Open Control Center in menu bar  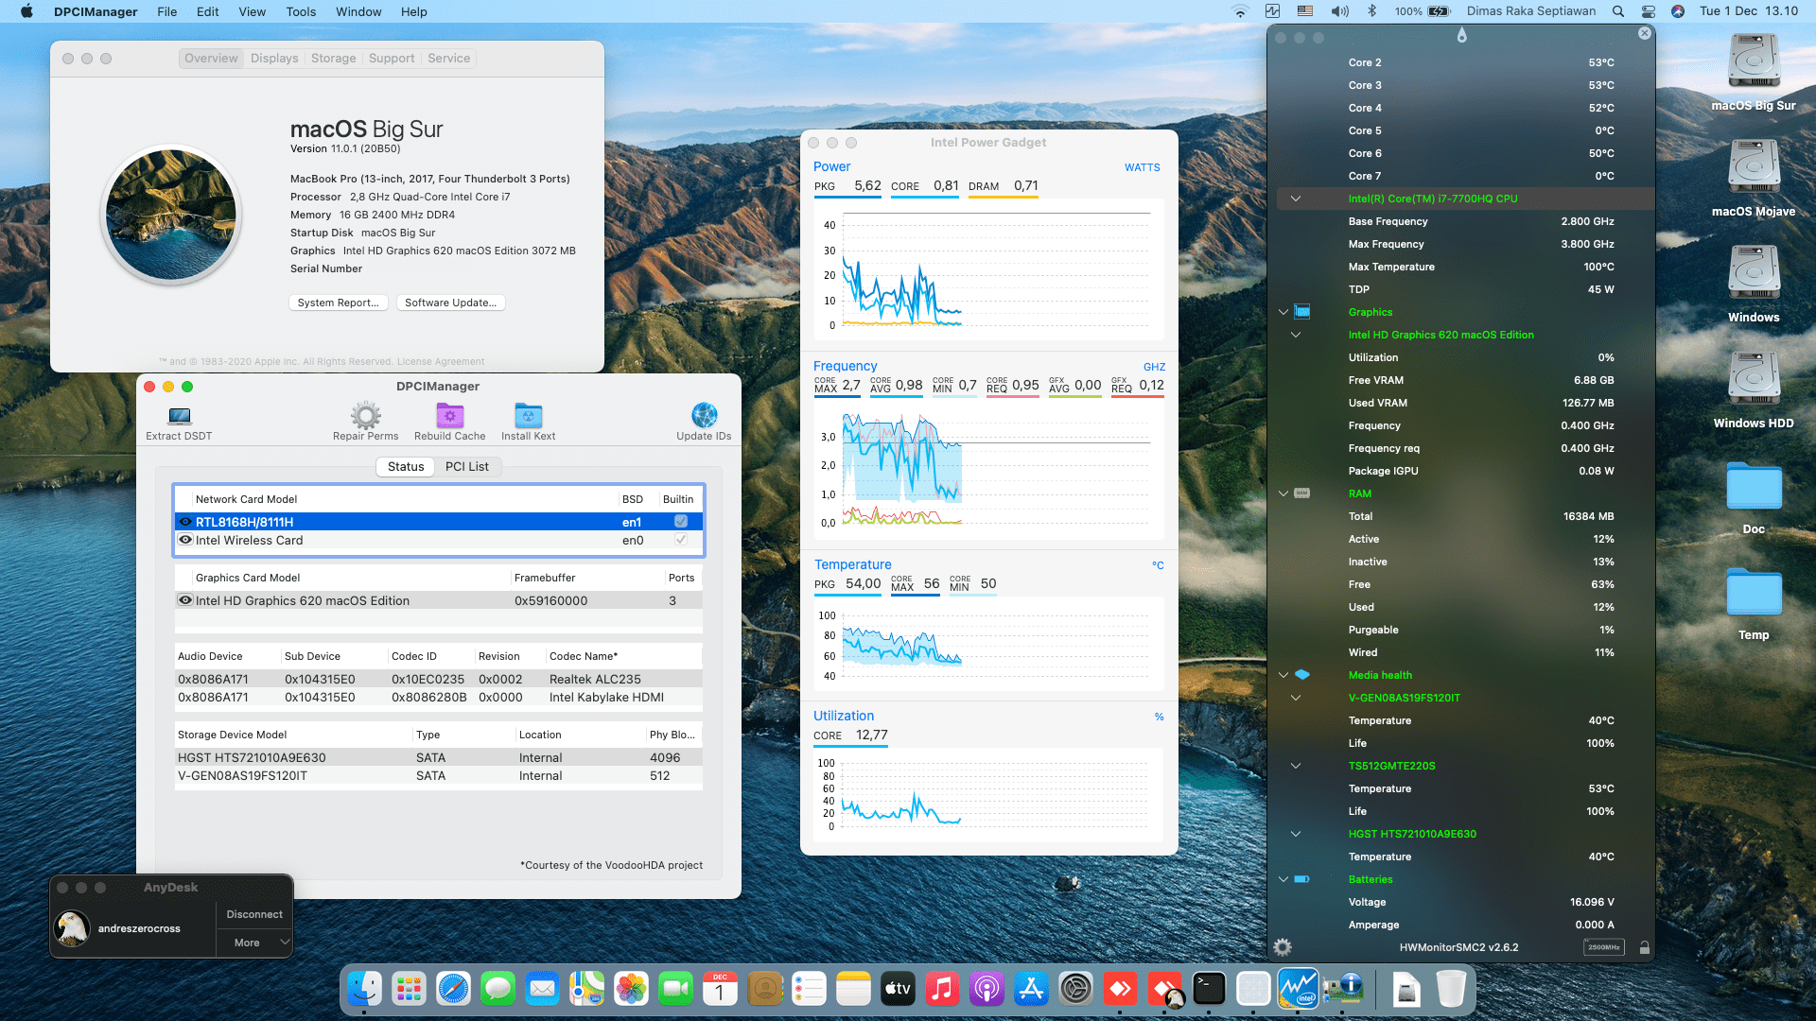pos(1648,11)
